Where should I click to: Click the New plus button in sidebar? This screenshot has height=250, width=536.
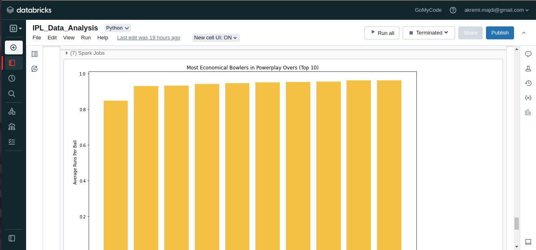(13, 47)
